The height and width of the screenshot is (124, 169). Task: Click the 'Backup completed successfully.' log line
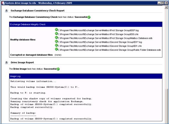[x=32, y=107]
